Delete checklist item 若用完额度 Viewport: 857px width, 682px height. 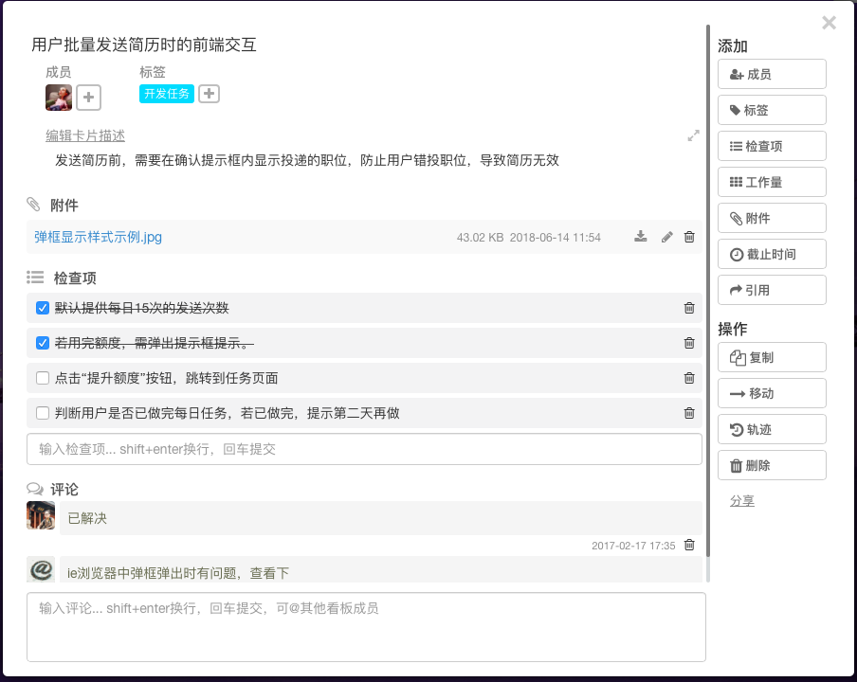(x=689, y=343)
